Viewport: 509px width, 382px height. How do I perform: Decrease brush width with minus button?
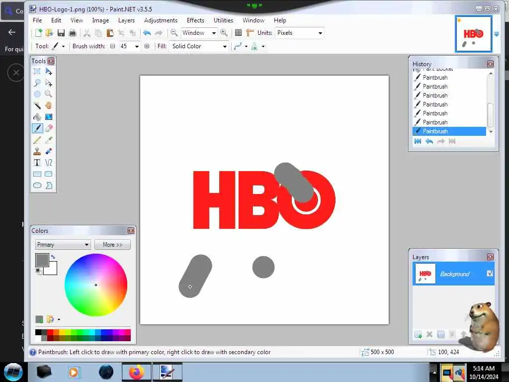113,46
